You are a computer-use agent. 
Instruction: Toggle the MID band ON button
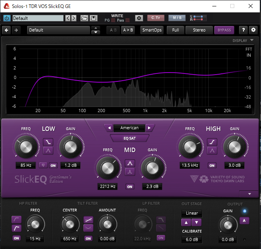130,187
